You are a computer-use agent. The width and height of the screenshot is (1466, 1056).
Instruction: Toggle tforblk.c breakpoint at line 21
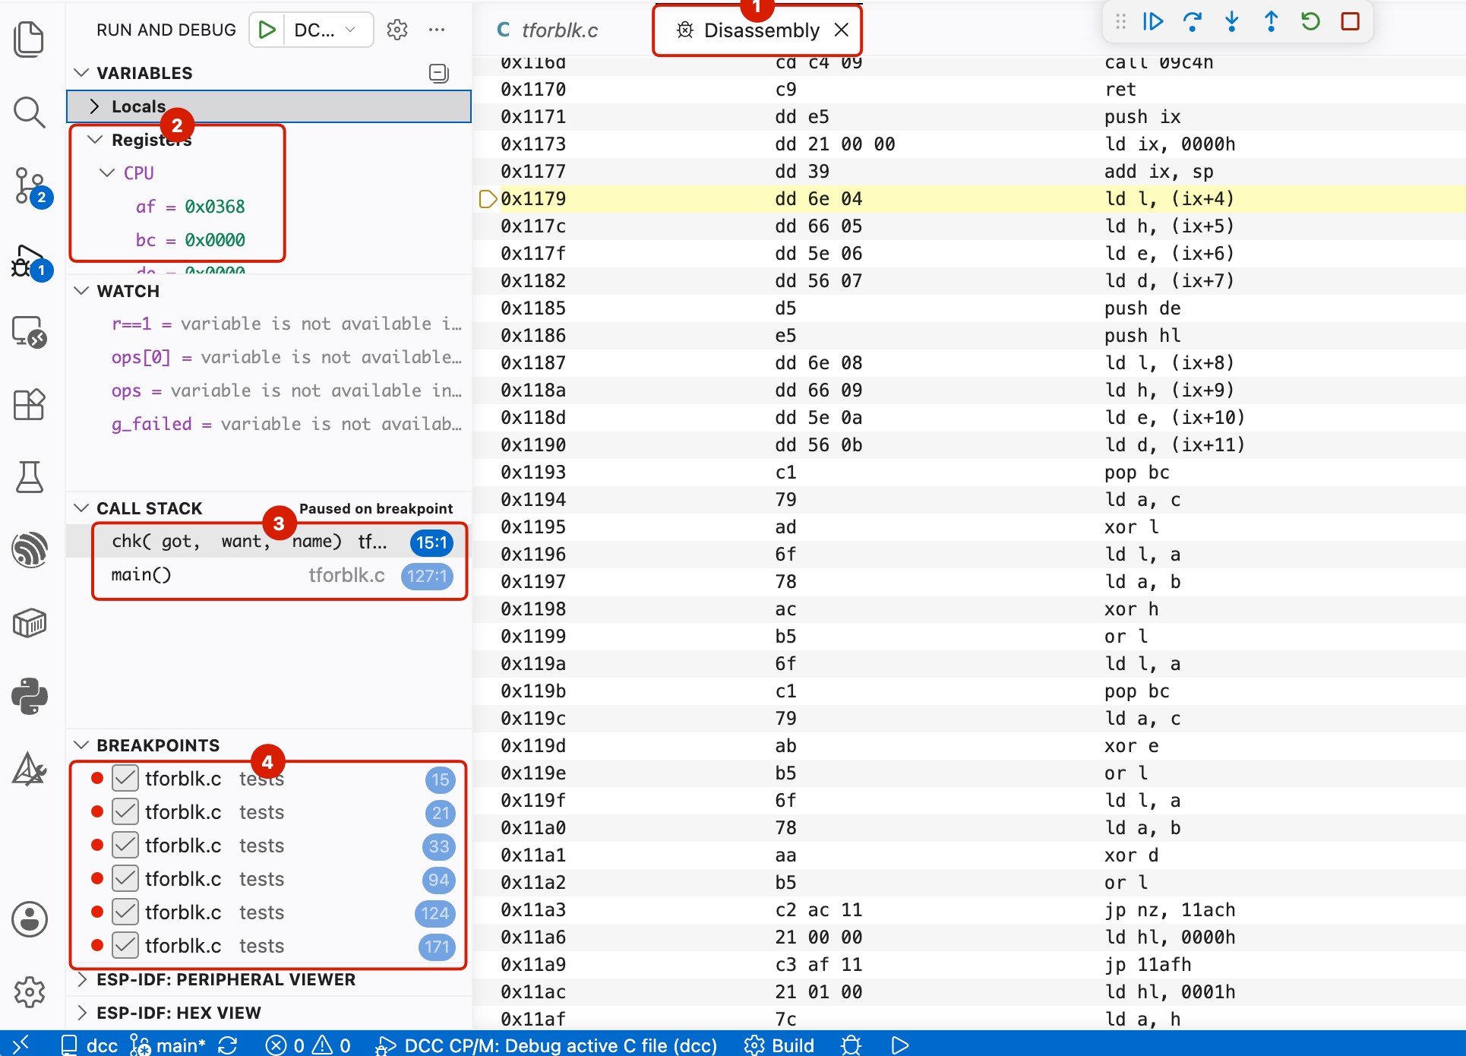point(125,812)
